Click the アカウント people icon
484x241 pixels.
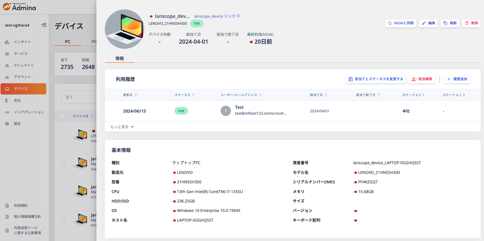7,77
